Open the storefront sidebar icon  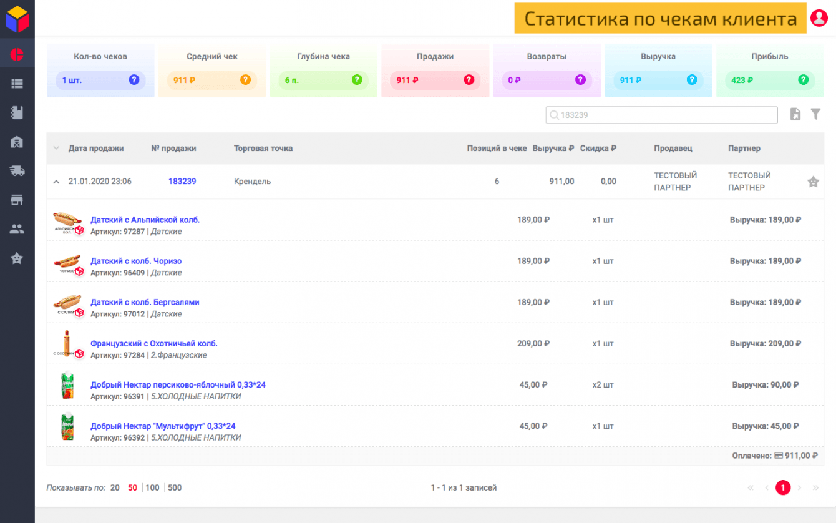17,200
